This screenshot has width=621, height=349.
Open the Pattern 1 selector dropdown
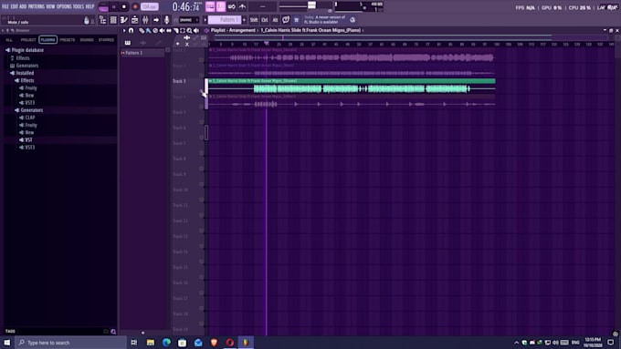click(x=225, y=20)
